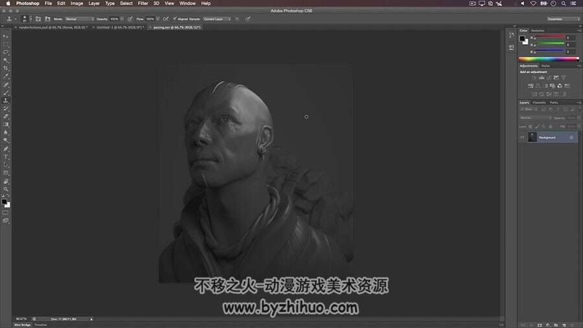Screen dimensions: 583x328
Task: Switch to the Channels tab
Action: tap(539, 102)
